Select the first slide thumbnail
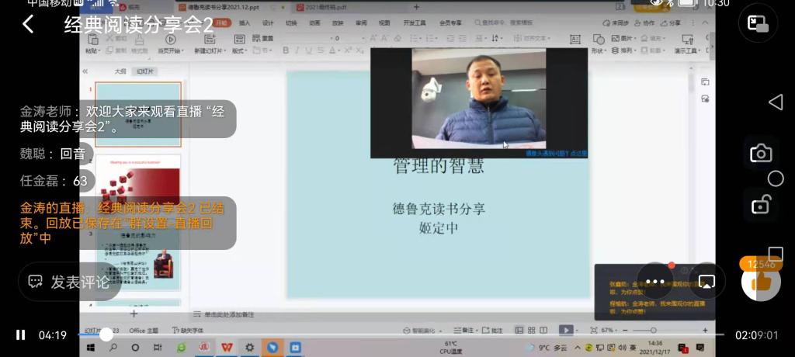Viewport: 795px width, 357px height. pyautogui.click(x=138, y=113)
